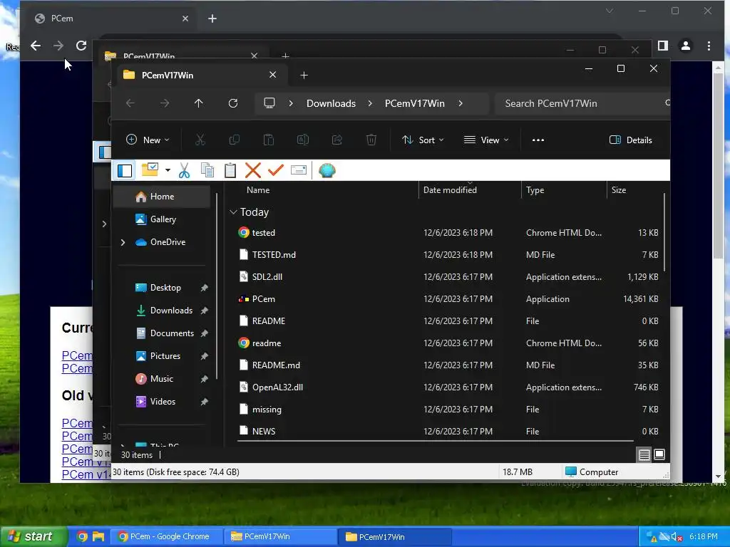The height and width of the screenshot is (547, 730).
Task: Switch to large thumbnails view icon in status bar
Action: tap(659, 454)
